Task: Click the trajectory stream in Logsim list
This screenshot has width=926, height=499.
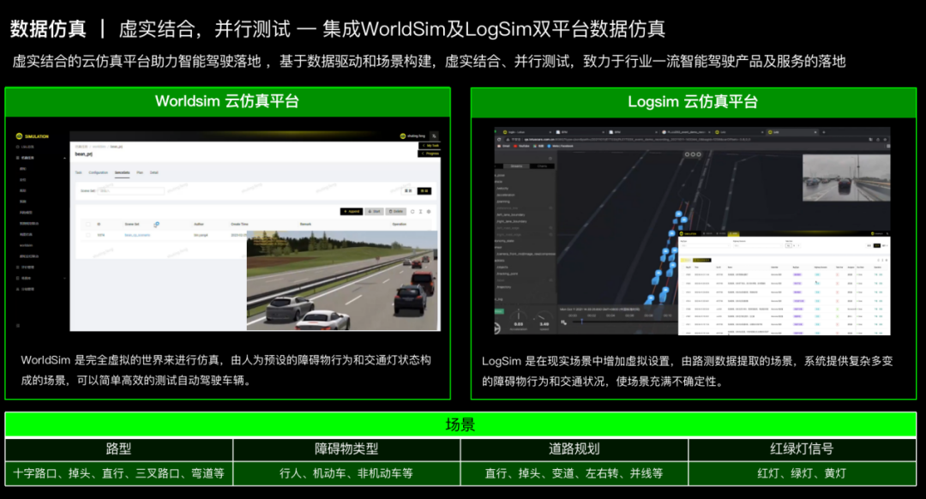Action: click(504, 287)
